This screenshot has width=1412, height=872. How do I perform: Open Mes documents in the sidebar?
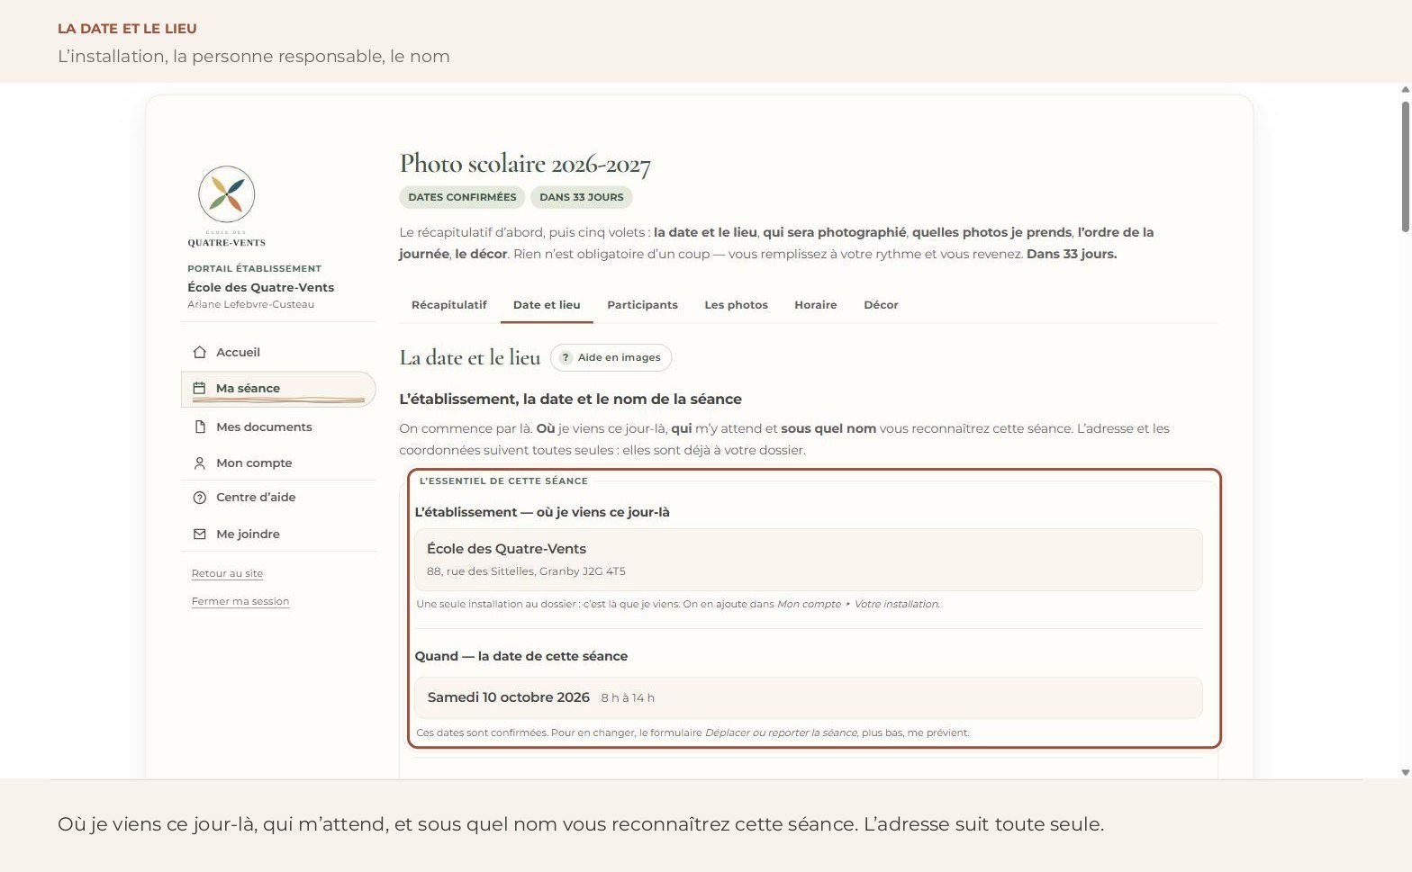[278, 427]
